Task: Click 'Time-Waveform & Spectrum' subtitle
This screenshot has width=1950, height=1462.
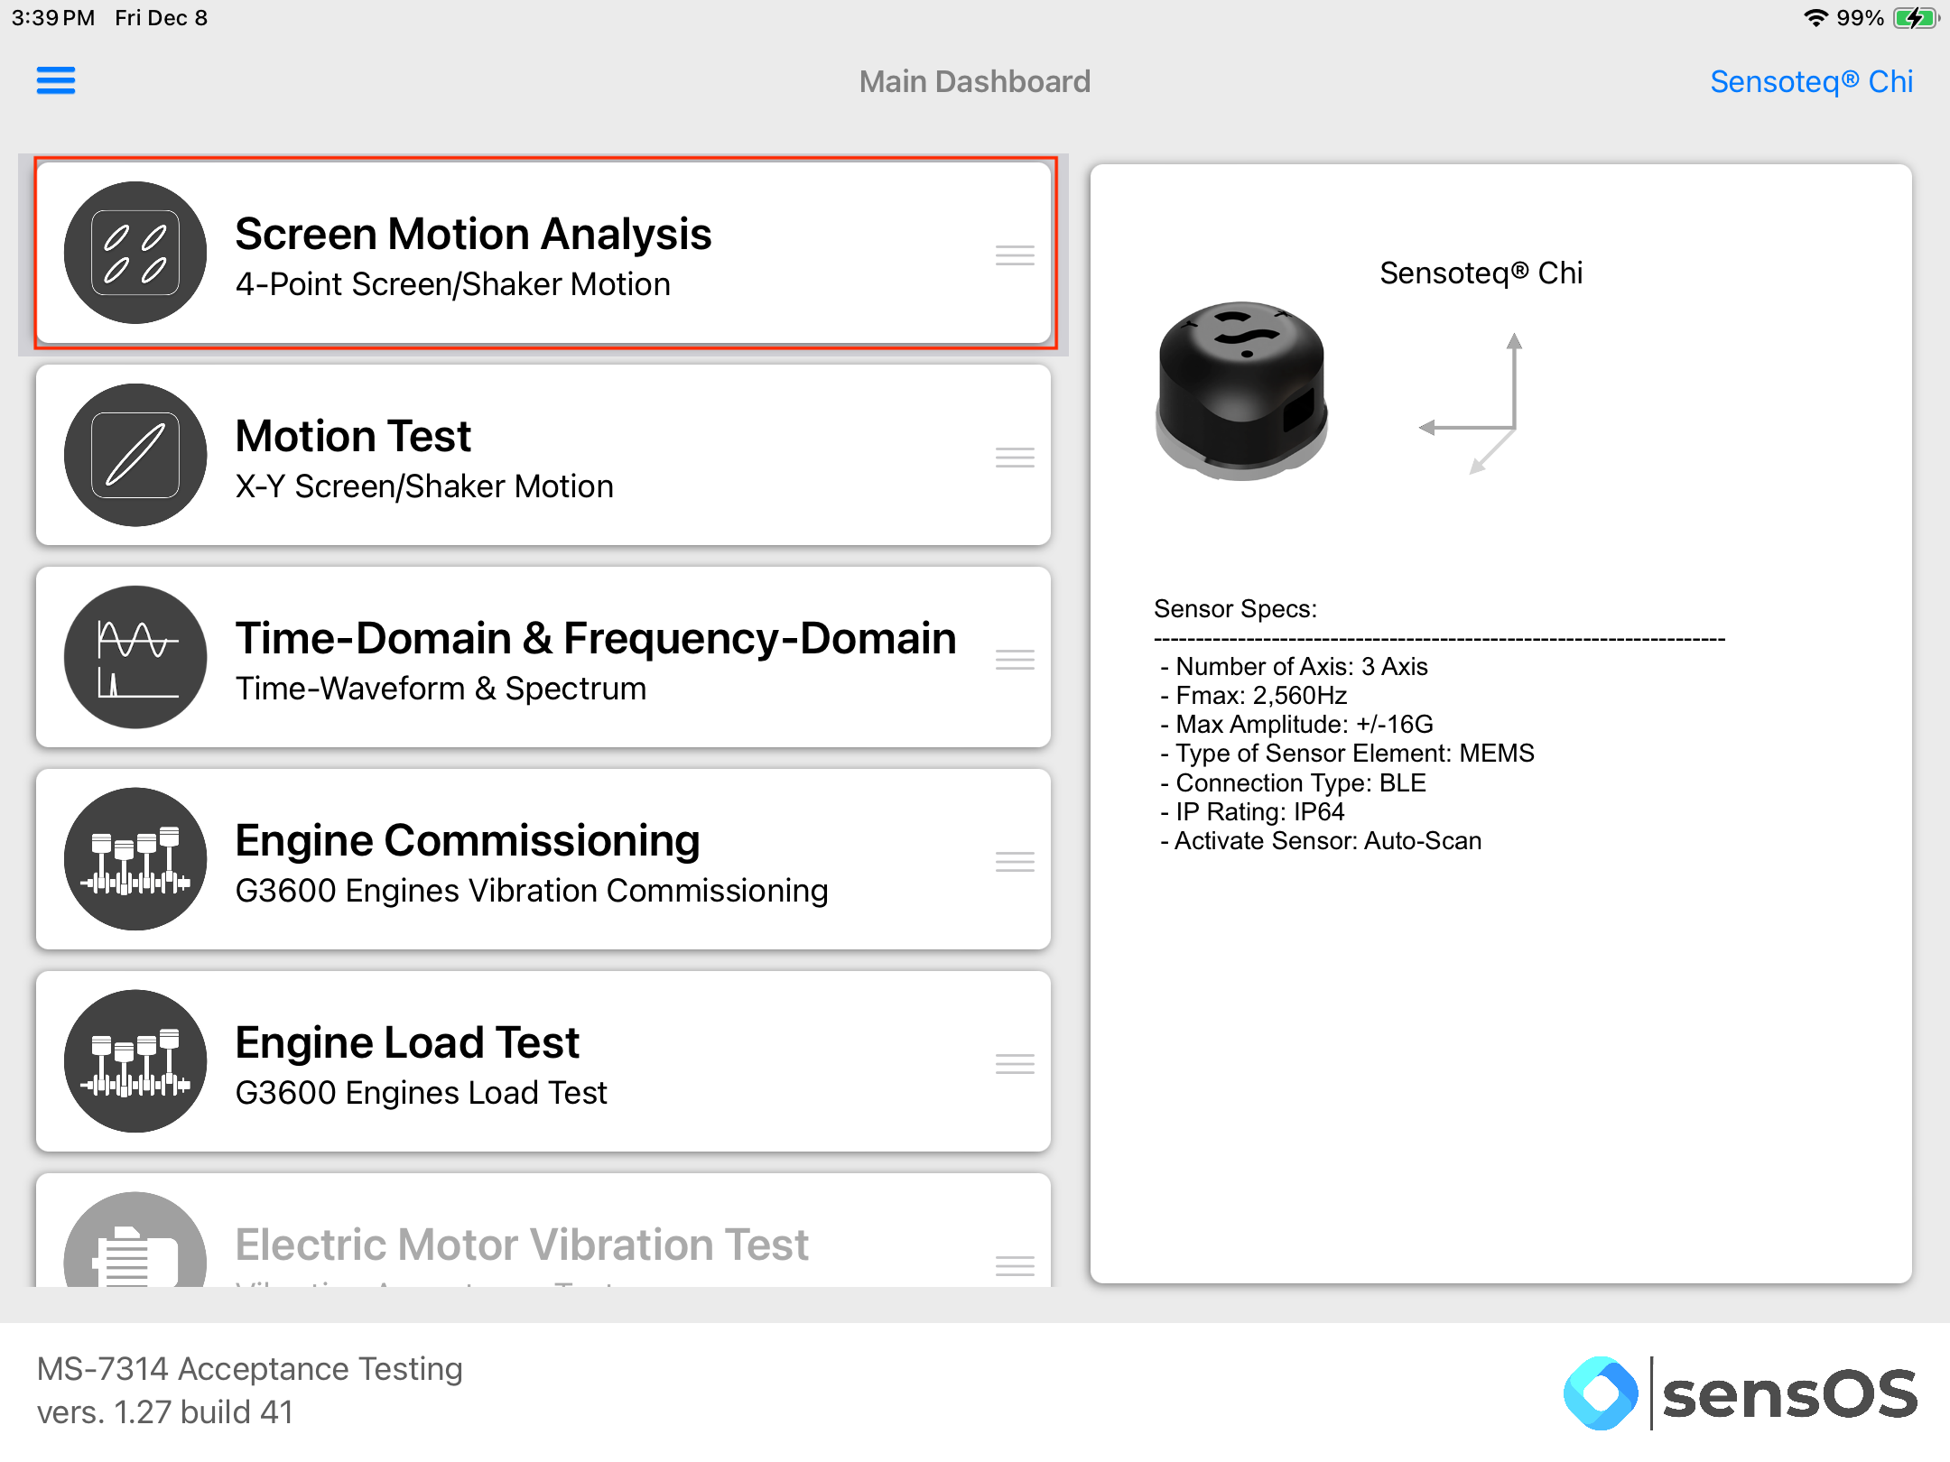Action: coord(441,689)
